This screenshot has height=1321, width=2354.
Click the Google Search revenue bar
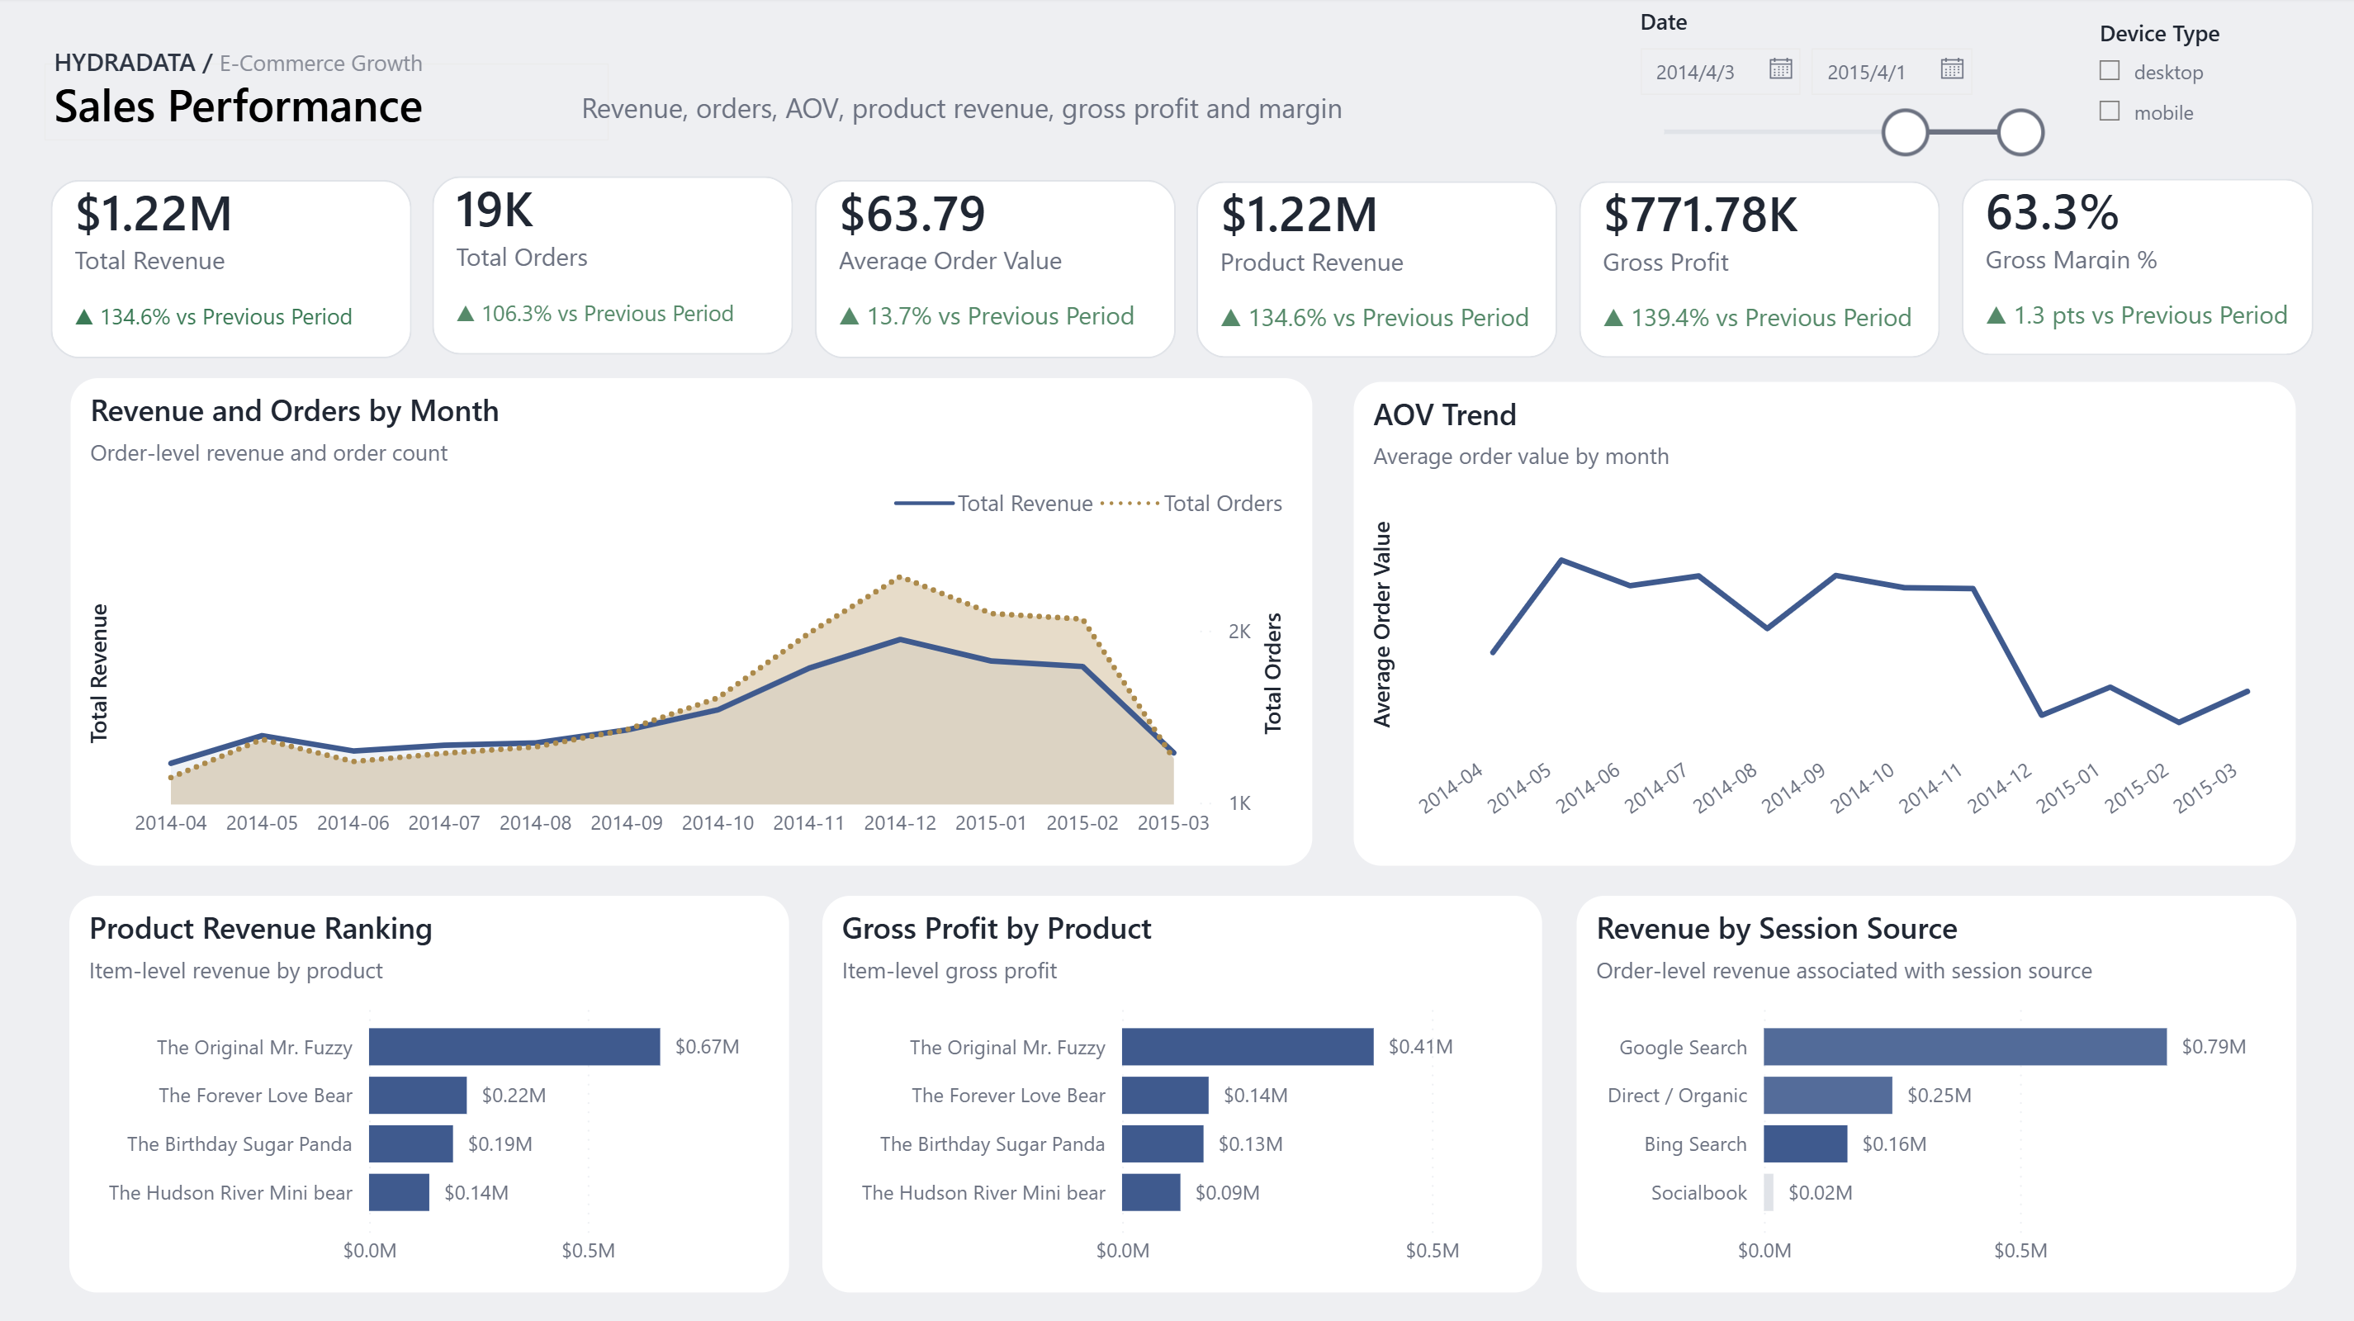1965,1047
